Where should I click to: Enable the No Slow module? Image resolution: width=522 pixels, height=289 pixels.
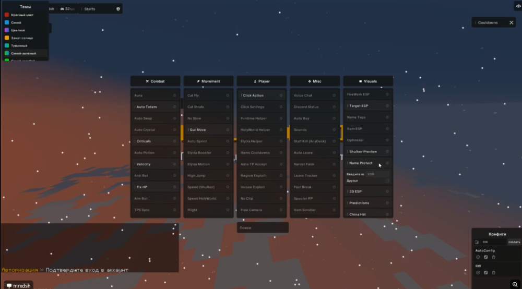(208, 118)
